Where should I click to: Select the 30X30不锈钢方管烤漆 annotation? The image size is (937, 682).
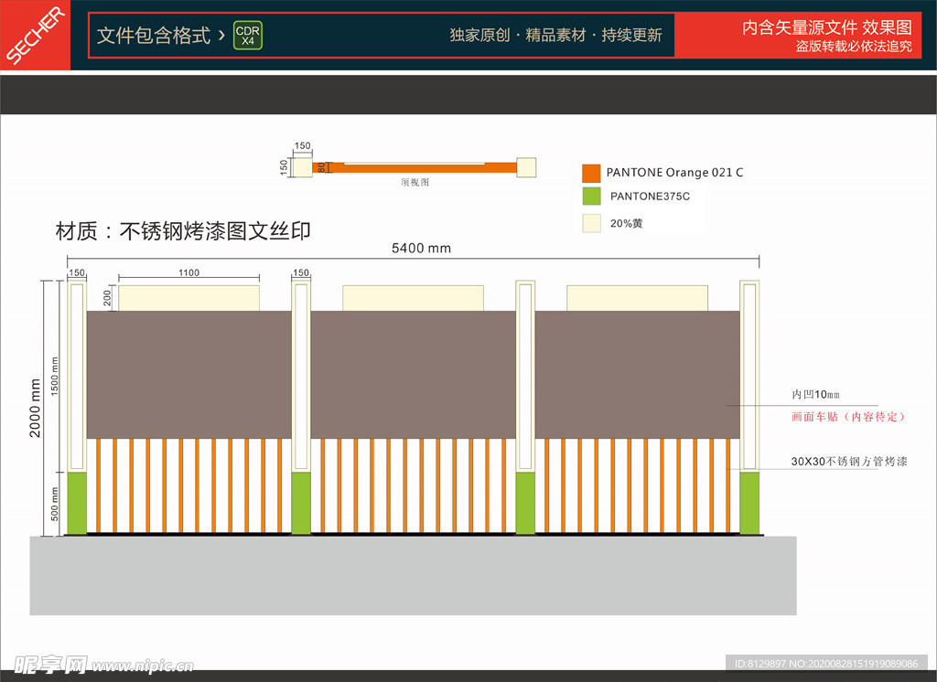(x=848, y=462)
